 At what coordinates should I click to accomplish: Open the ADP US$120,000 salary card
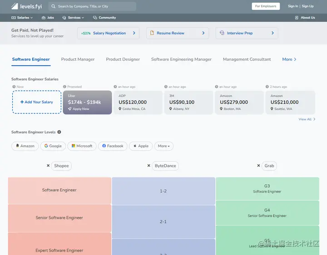138,102
